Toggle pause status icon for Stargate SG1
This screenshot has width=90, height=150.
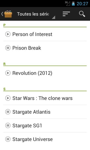[x=8, y=125]
